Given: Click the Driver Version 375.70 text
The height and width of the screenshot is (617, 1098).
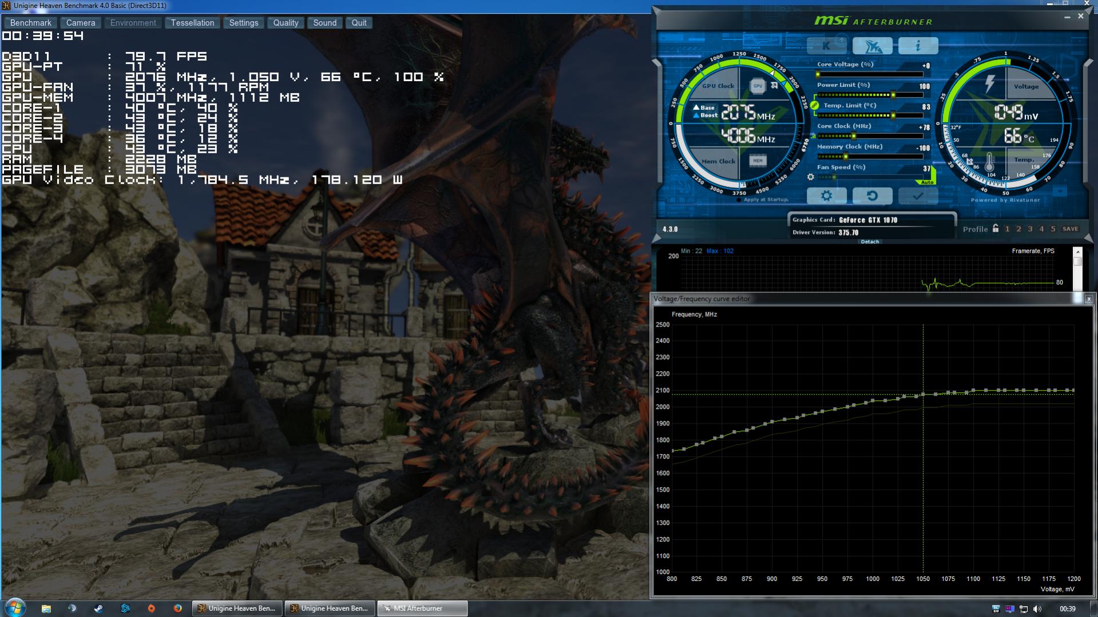Looking at the screenshot, I should pyautogui.click(x=825, y=233).
